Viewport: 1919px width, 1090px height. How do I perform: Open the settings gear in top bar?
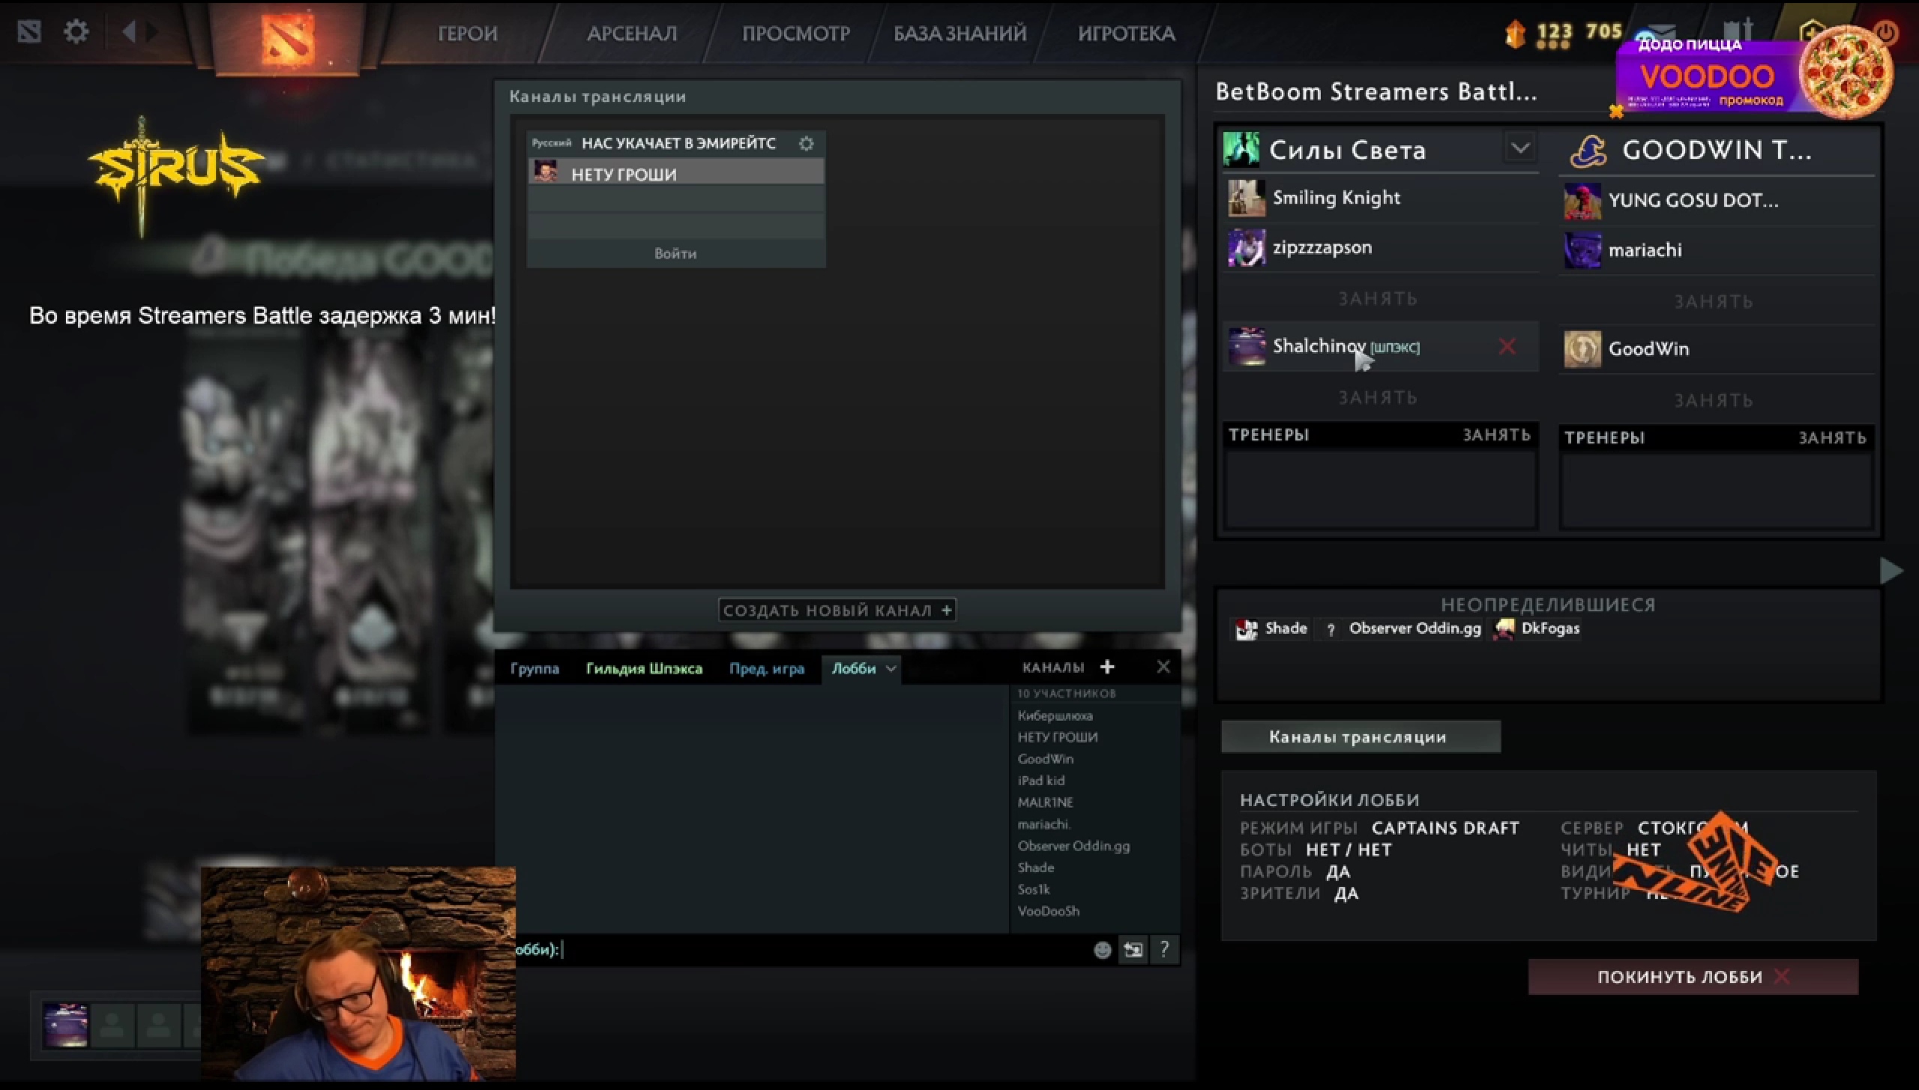pyautogui.click(x=76, y=31)
